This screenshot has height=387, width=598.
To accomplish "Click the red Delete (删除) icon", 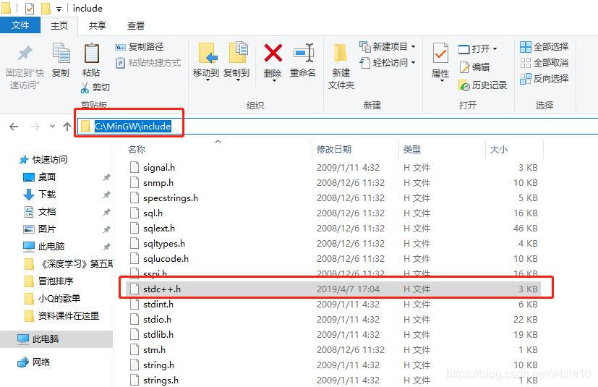I will pyautogui.click(x=273, y=53).
